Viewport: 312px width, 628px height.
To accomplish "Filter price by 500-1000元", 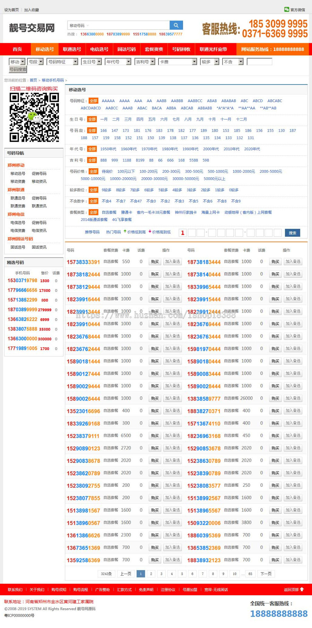I will tap(218, 171).
